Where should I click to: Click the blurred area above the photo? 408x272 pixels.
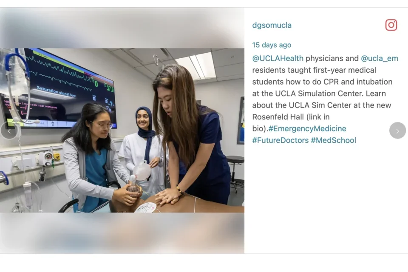click(122, 28)
